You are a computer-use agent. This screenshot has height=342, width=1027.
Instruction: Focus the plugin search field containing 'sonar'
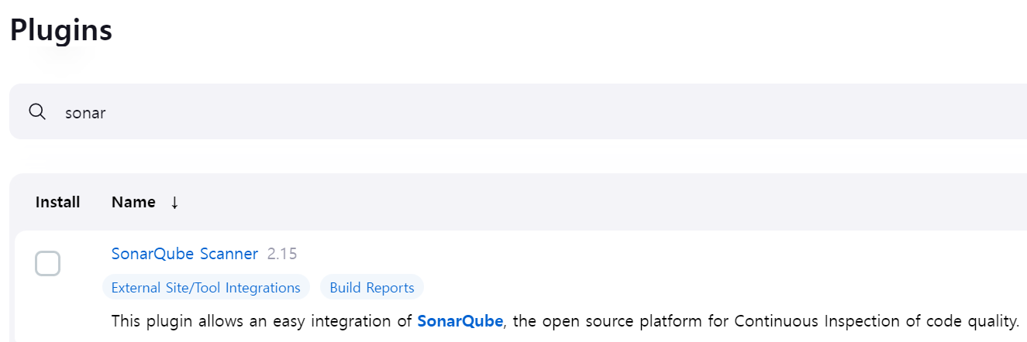coord(518,111)
